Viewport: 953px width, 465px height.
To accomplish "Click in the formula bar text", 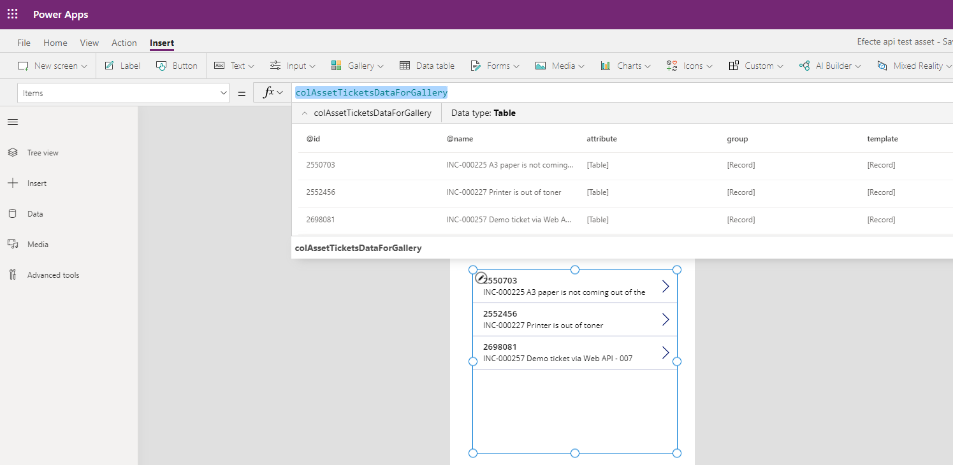I will coord(371,93).
